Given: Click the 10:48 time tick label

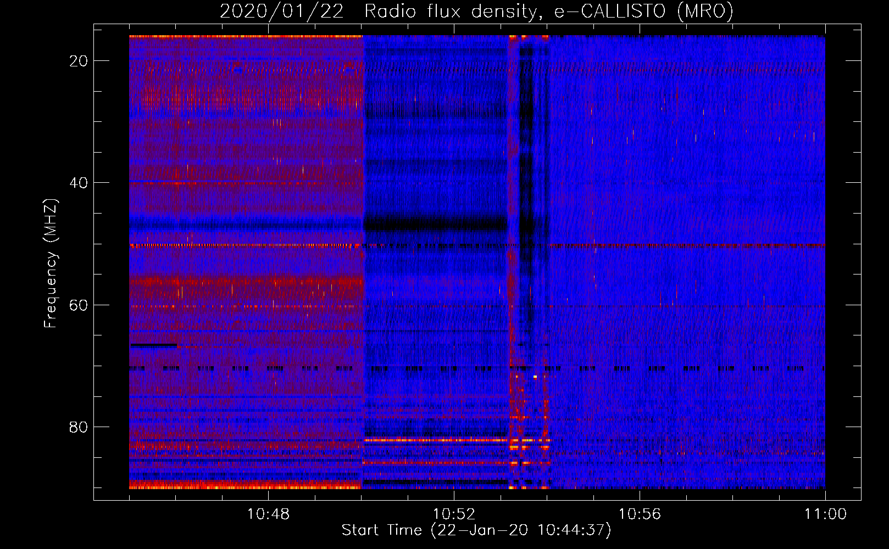Looking at the screenshot, I should coord(268,514).
